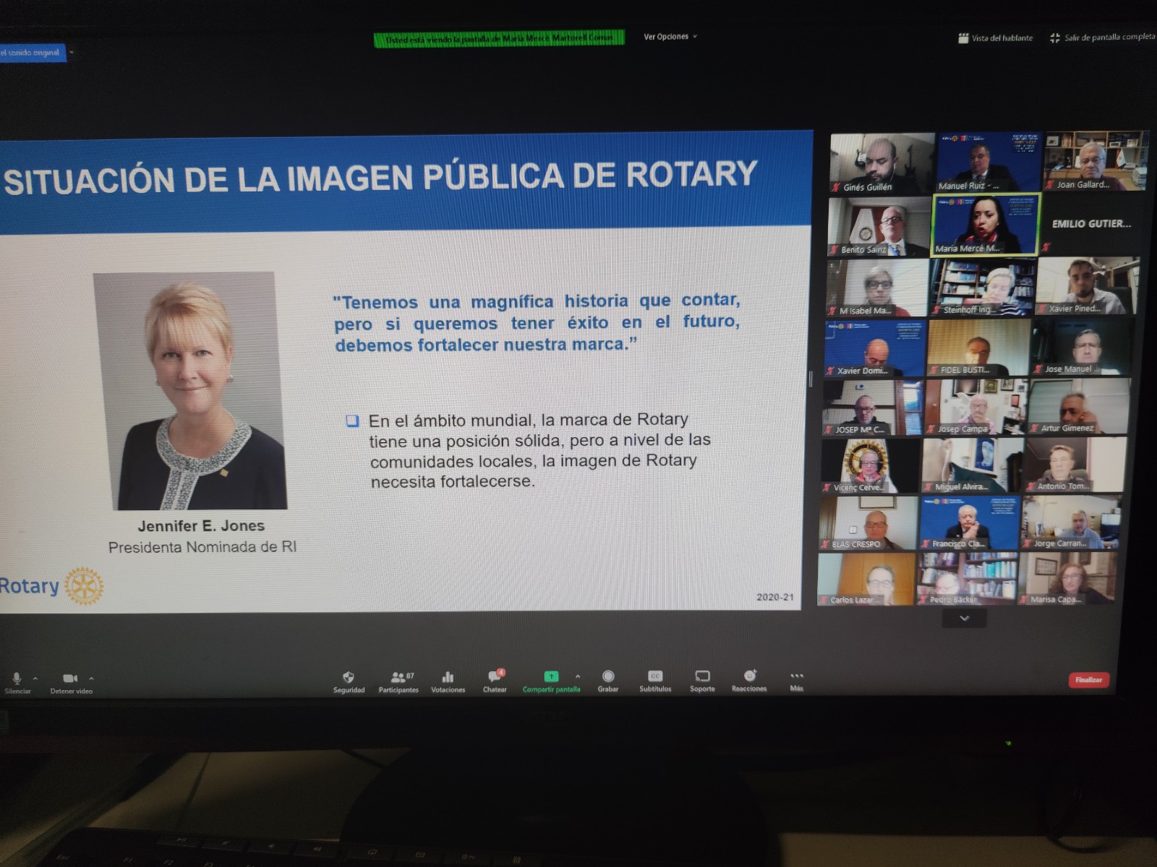Click the Detener video camera icon
Screen dimensions: 1157x867
coord(70,678)
